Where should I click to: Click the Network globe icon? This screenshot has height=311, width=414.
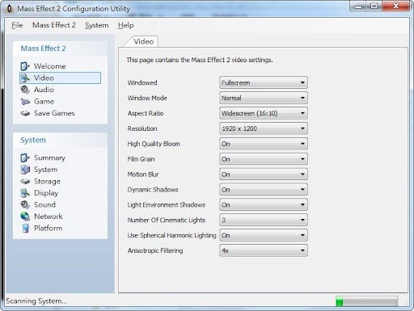pyautogui.click(x=25, y=216)
